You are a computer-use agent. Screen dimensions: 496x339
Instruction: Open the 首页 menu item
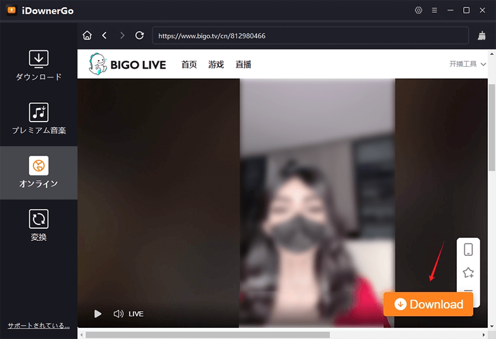(189, 64)
